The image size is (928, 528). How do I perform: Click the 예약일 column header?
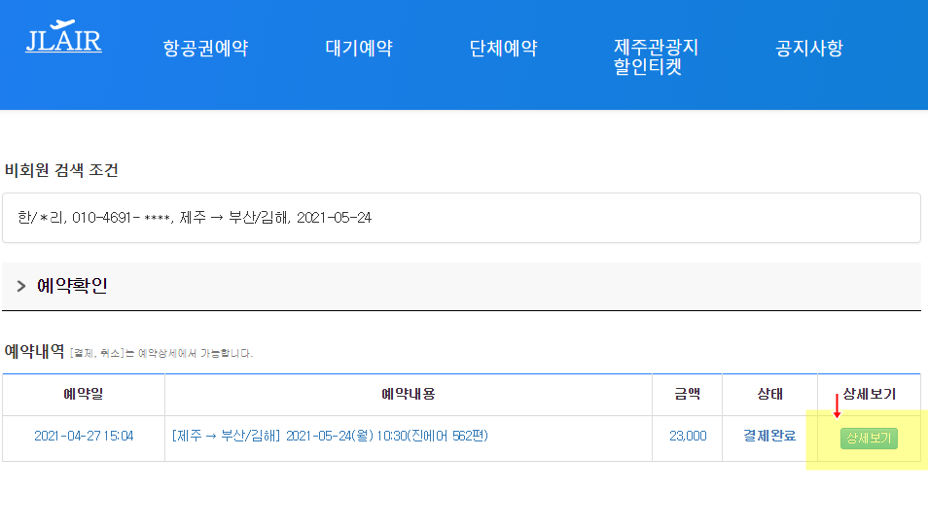(x=84, y=395)
